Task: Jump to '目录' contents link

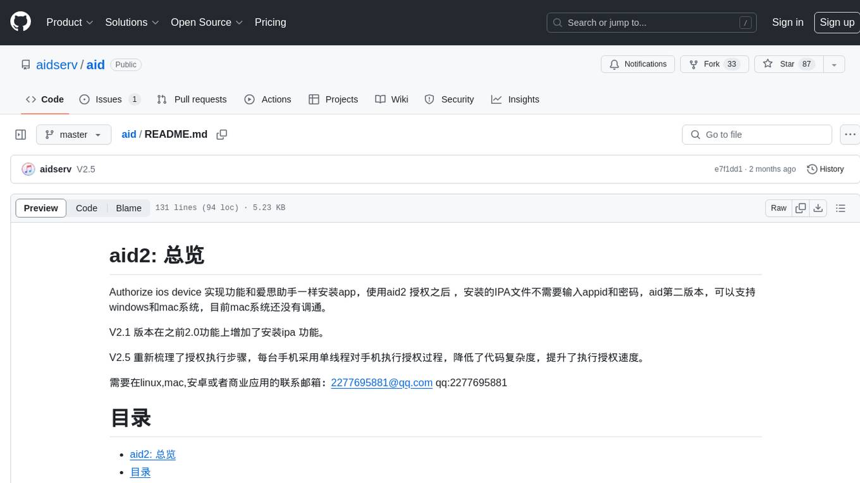Action: pyautogui.click(x=140, y=472)
